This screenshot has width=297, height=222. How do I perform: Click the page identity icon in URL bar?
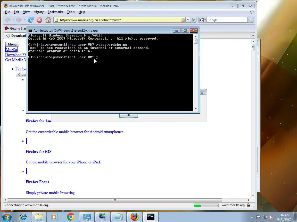[x=56, y=20]
